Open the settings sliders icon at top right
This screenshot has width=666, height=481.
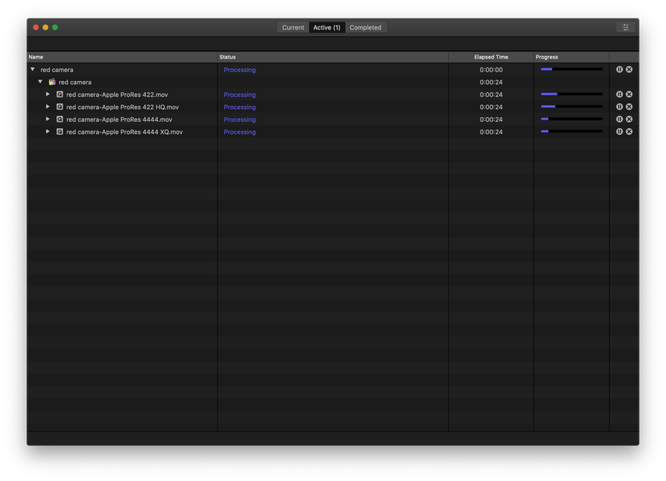[x=626, y=27]
